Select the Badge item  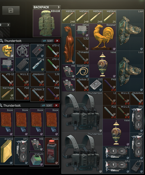click(22, 51)
